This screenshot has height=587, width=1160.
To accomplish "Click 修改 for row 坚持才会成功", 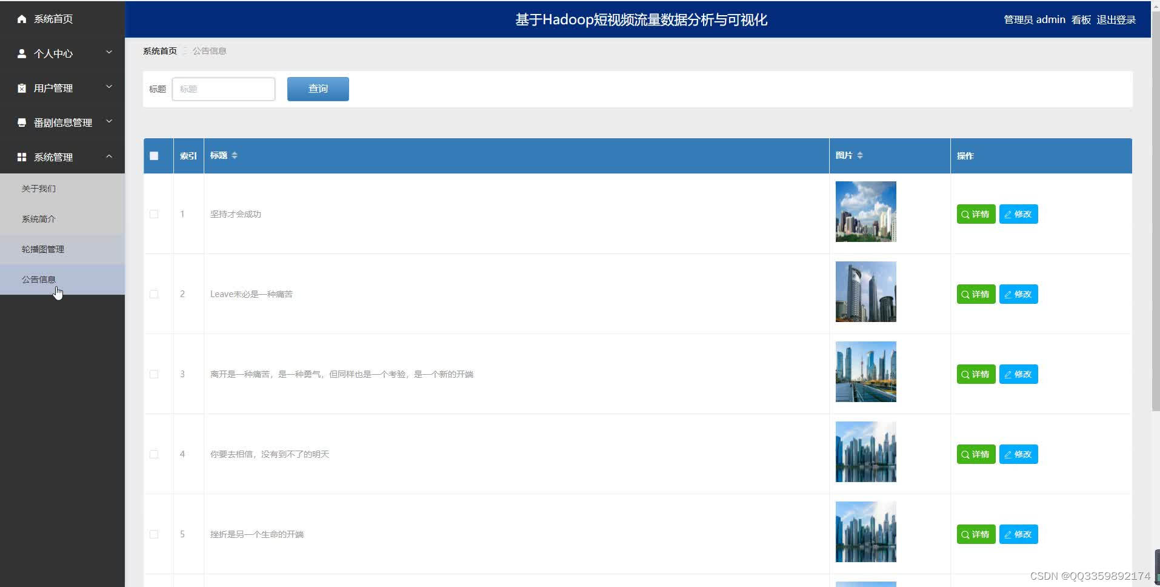I will pyautogui.click(x=1018, y=214).
